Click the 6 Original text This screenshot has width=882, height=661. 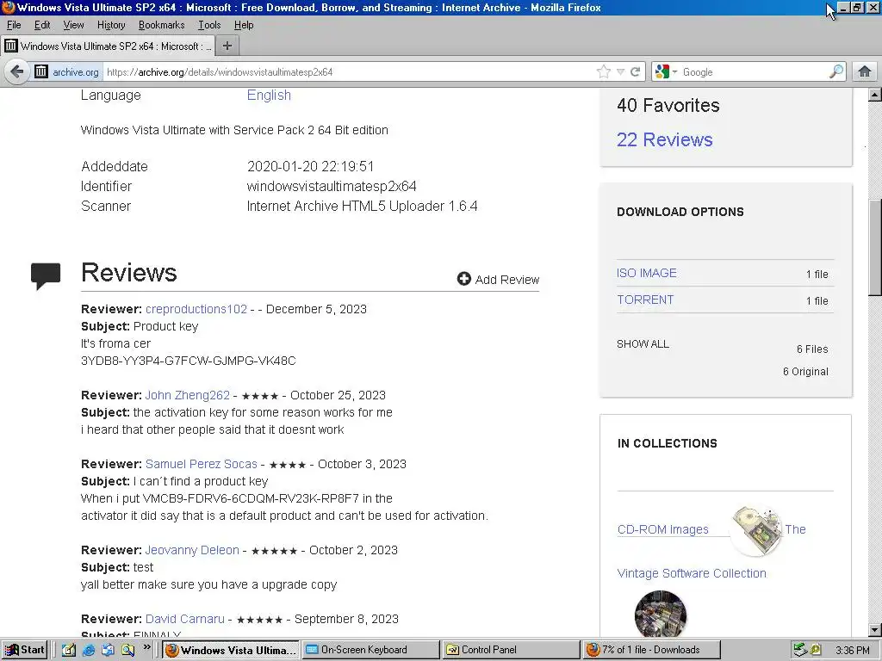[805, 372]
